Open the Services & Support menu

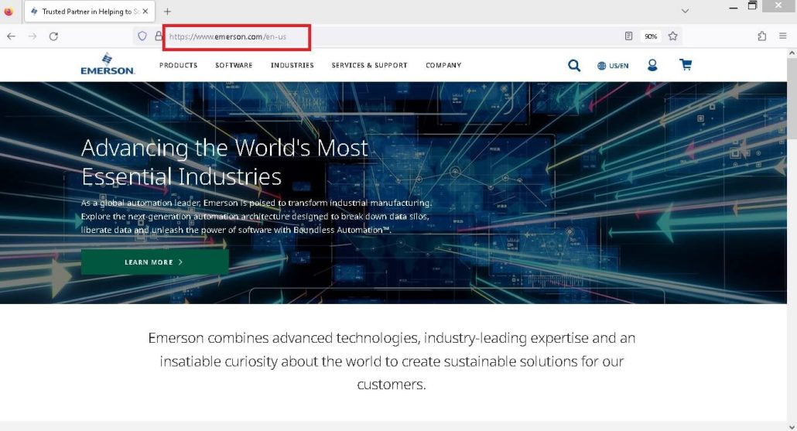370,65
